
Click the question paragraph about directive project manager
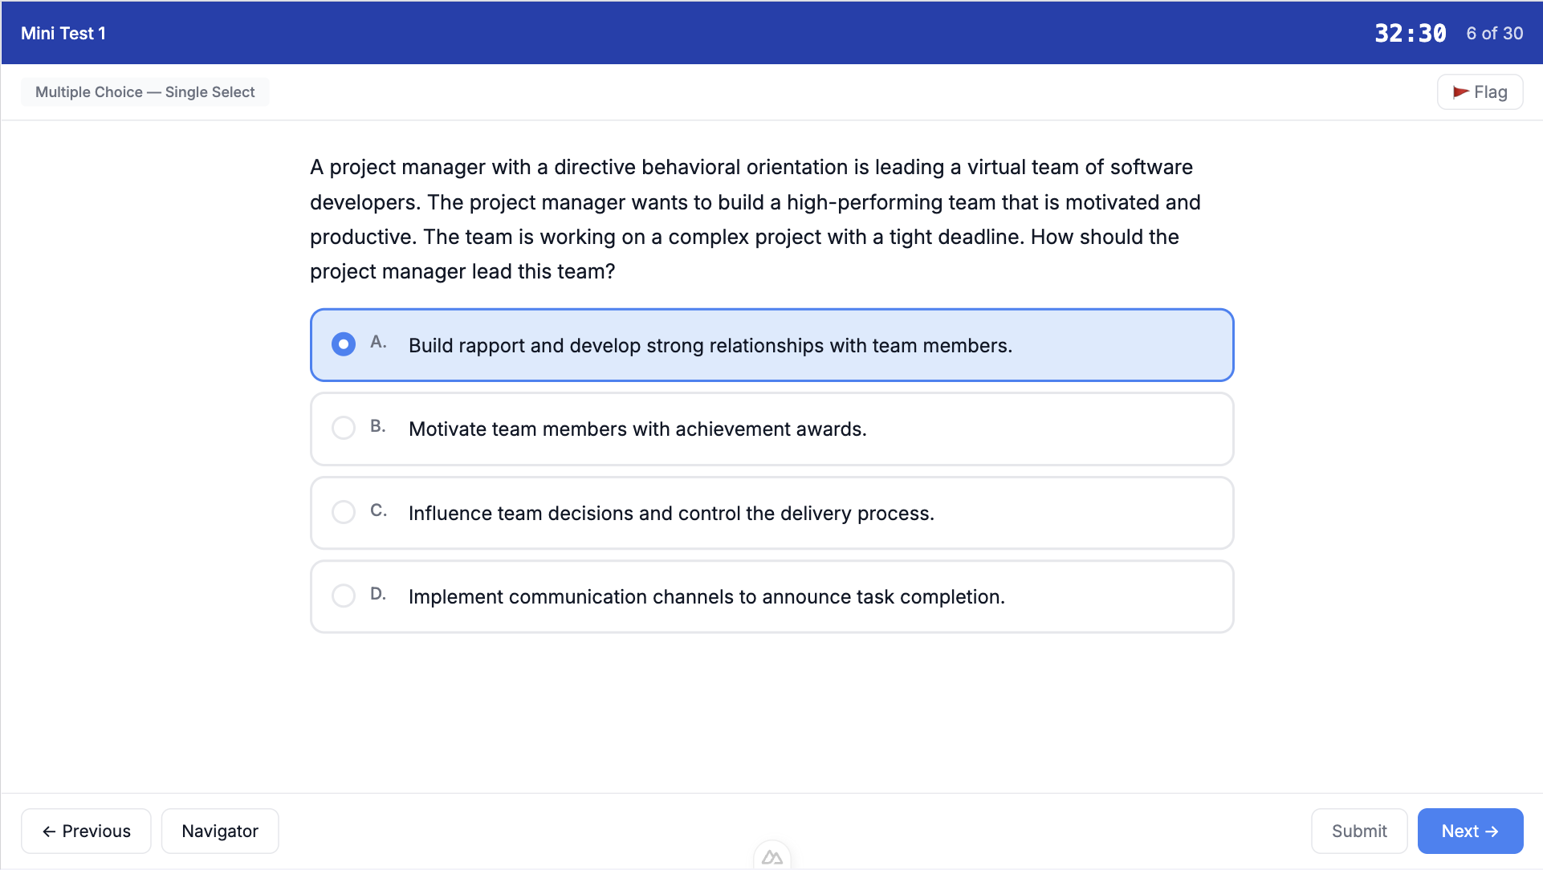point(755,219)
